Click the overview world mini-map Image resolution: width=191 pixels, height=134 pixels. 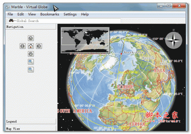click(85, 40)
